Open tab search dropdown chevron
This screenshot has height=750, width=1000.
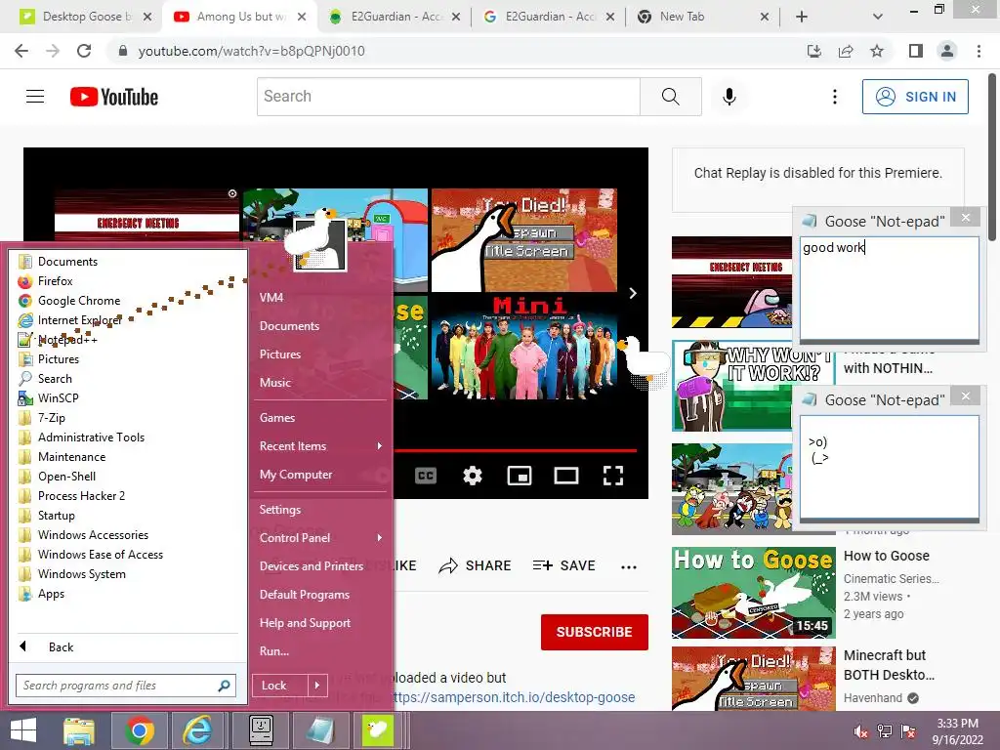[878, 17]
